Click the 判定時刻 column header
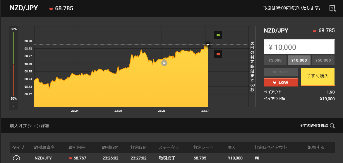 pos(138,147)
